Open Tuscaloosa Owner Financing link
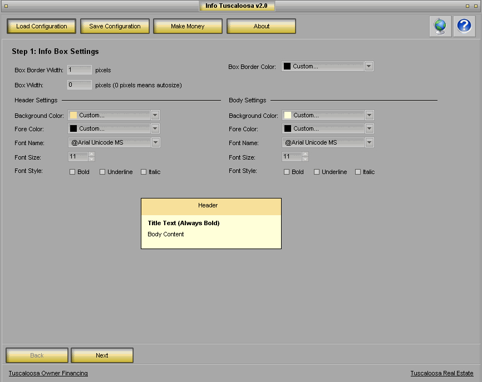This screenshot has height=382, width=482. (x=48, y=373)
